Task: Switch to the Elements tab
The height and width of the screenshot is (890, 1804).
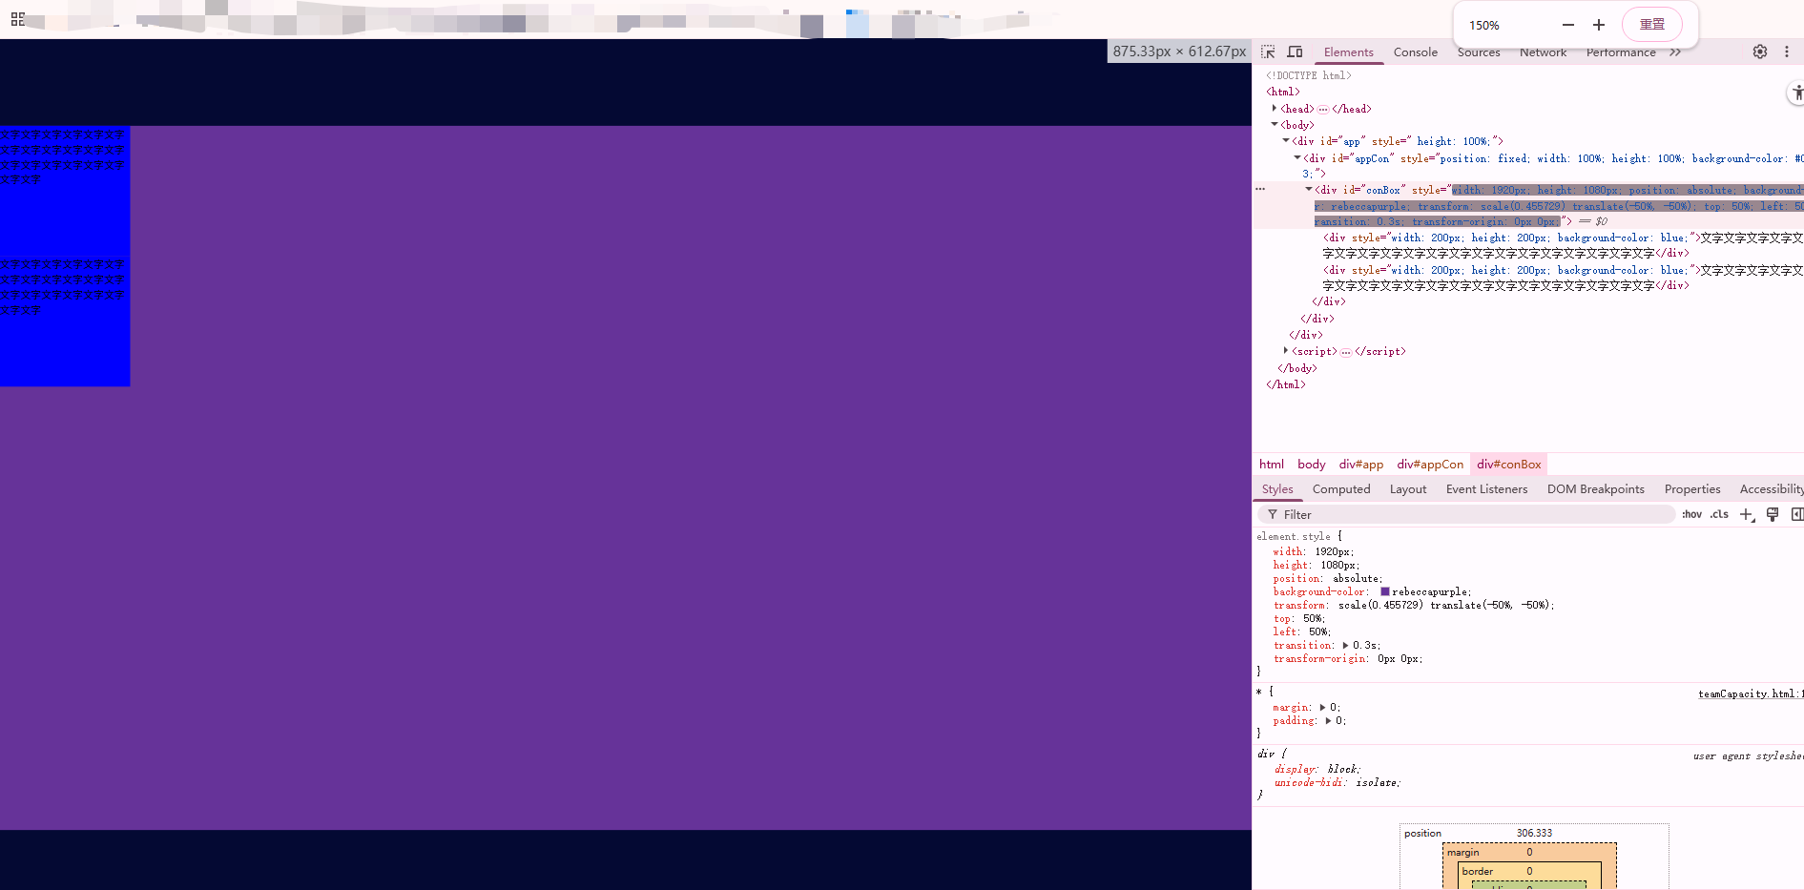Action: pyautogui.click(x=1349, y=52)
